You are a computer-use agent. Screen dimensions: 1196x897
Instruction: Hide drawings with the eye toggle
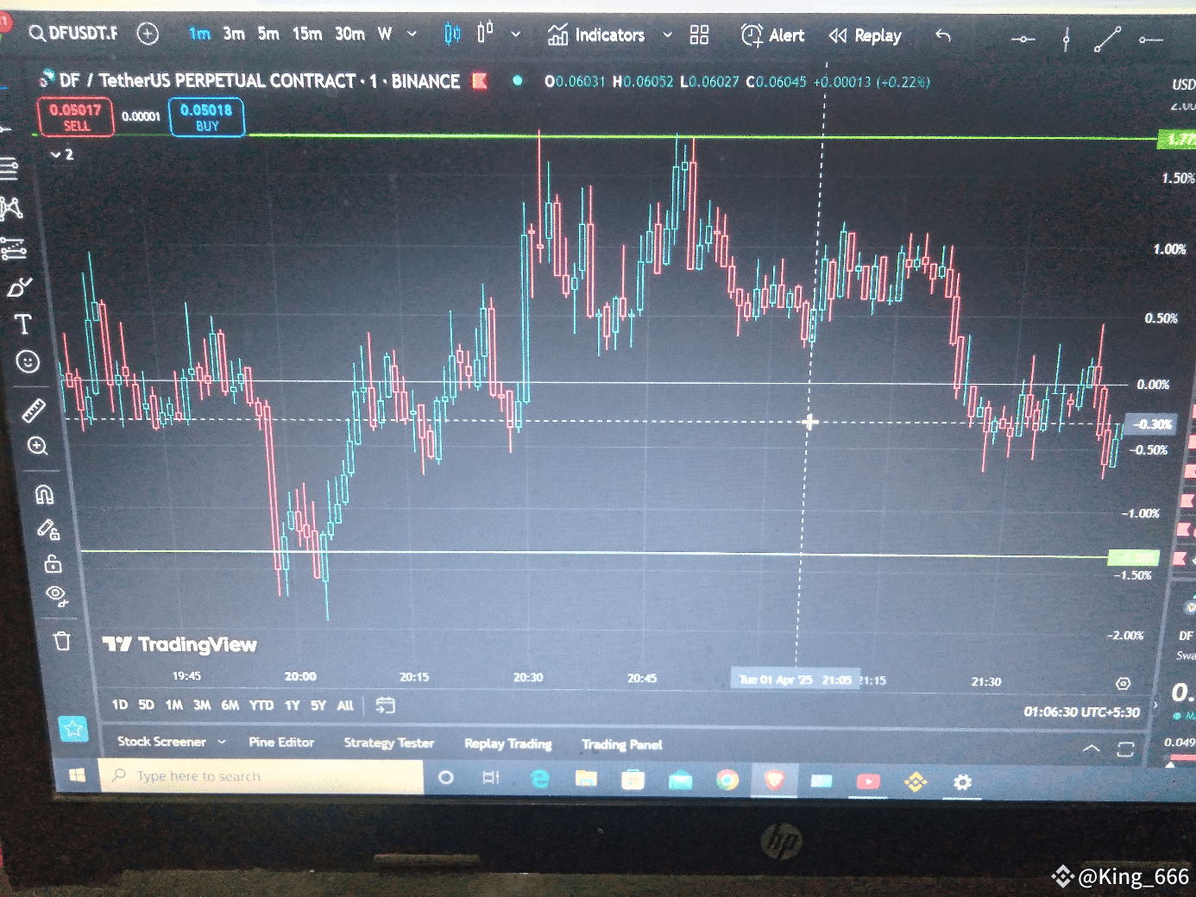coord(55,594)
